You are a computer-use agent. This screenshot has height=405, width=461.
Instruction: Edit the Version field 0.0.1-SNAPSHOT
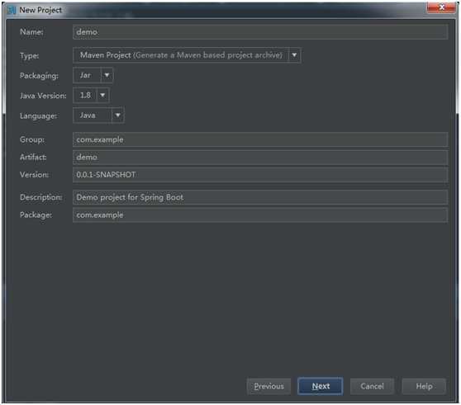click(260, 175)
